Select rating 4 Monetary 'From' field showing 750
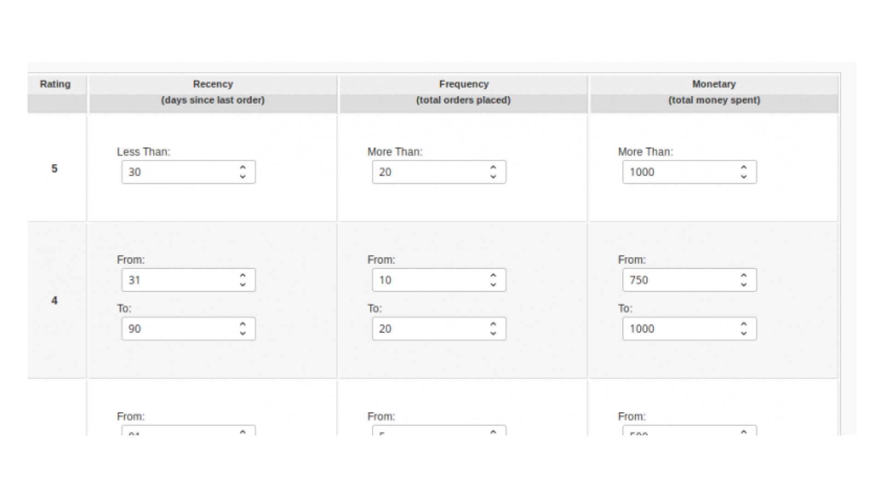Screen dimensions: 884x497 coord(680,280)
